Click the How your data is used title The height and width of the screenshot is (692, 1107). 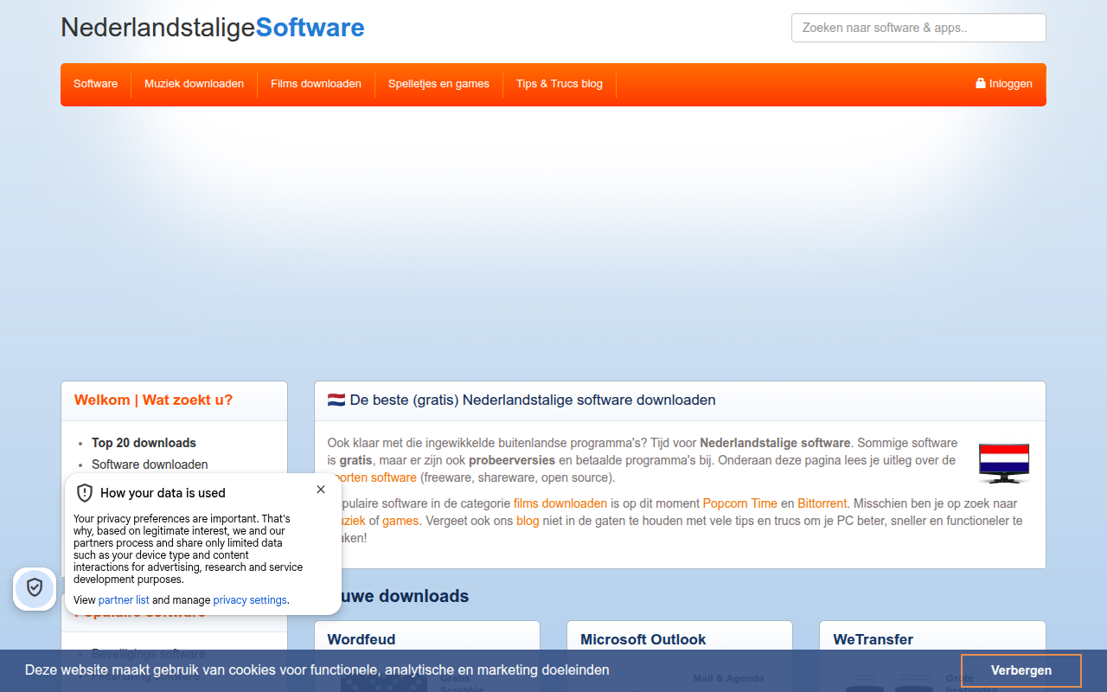pyautogui.click(x=163, y=493)
